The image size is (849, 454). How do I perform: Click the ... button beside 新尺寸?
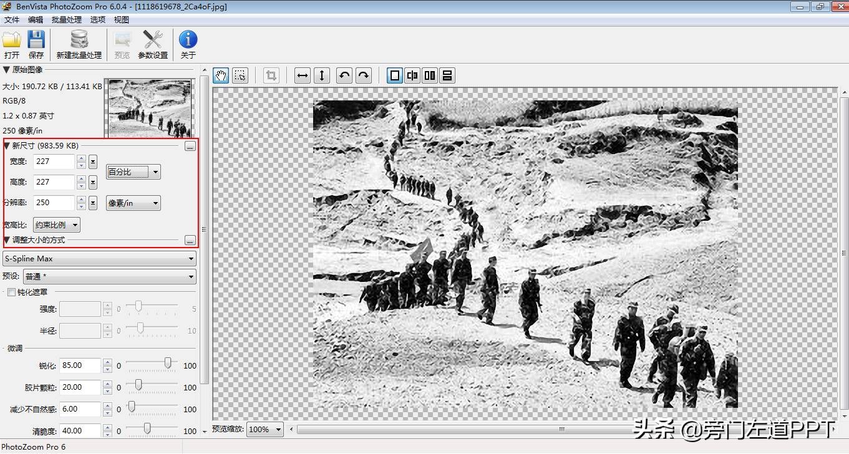[x=190, y=146]
